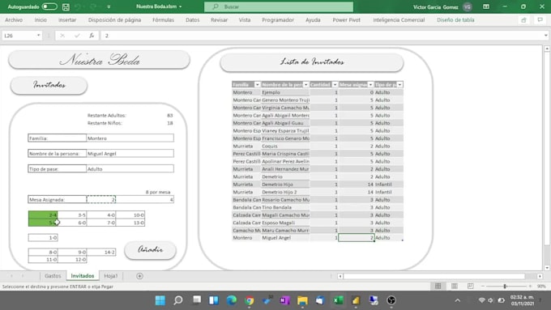Image resolution: width=551 pixels, height=310 pixels.
Task: Click vertical scrollbar down arrow
Action: pos(547,268)
